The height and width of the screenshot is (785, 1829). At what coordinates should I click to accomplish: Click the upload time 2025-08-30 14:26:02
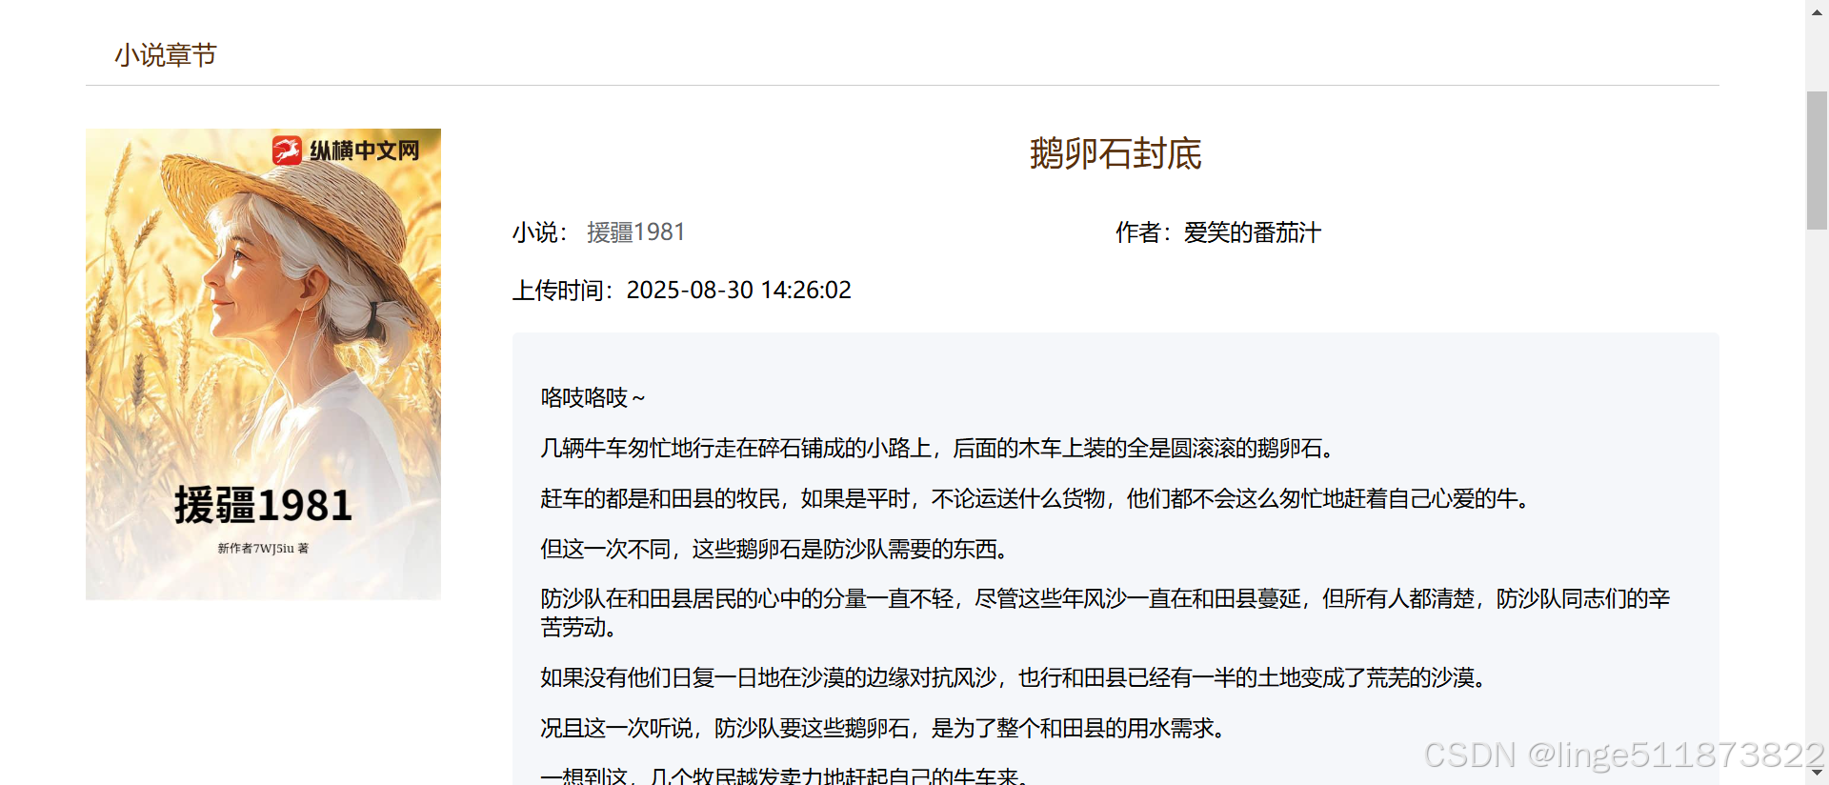point(739,290)
